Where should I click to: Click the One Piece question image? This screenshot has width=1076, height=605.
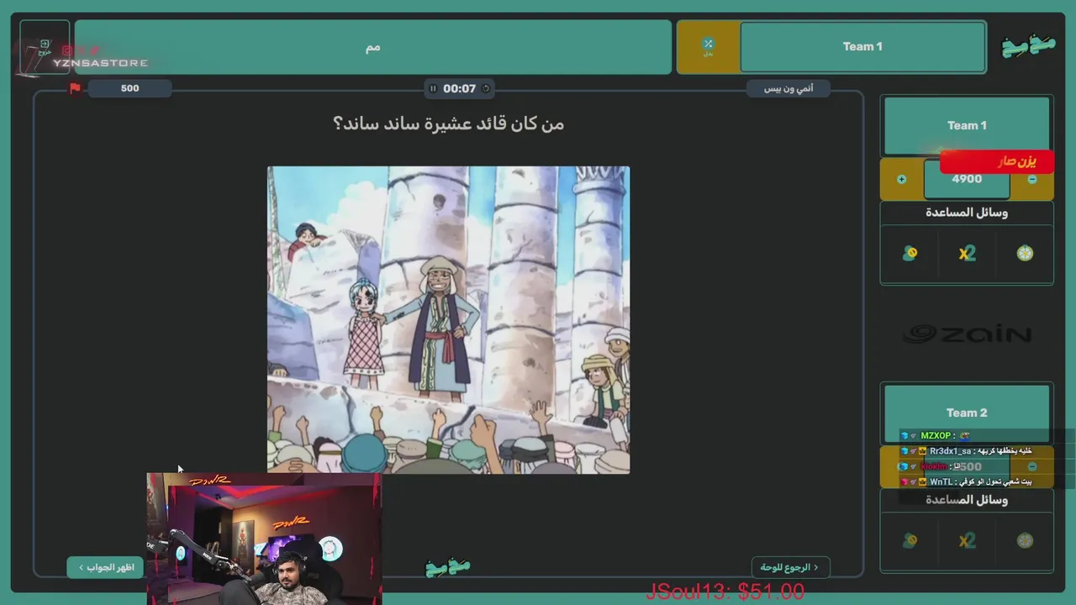[x=448, y=319]
